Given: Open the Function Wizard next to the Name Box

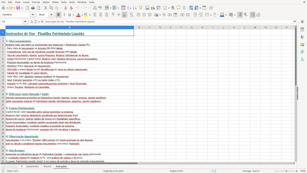Looking at the screenshot, I should pos(32,22).
